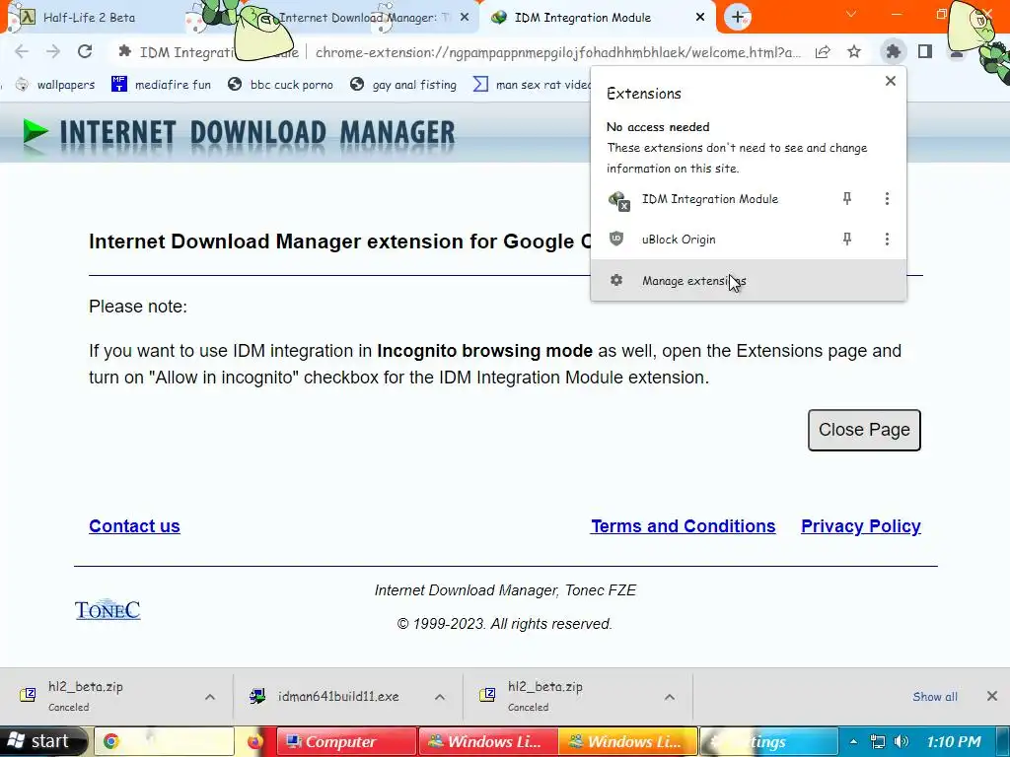This screenshot has height=757, width=1010.
Task: Open the Privacy Policy link
Action: pos(860,526)
